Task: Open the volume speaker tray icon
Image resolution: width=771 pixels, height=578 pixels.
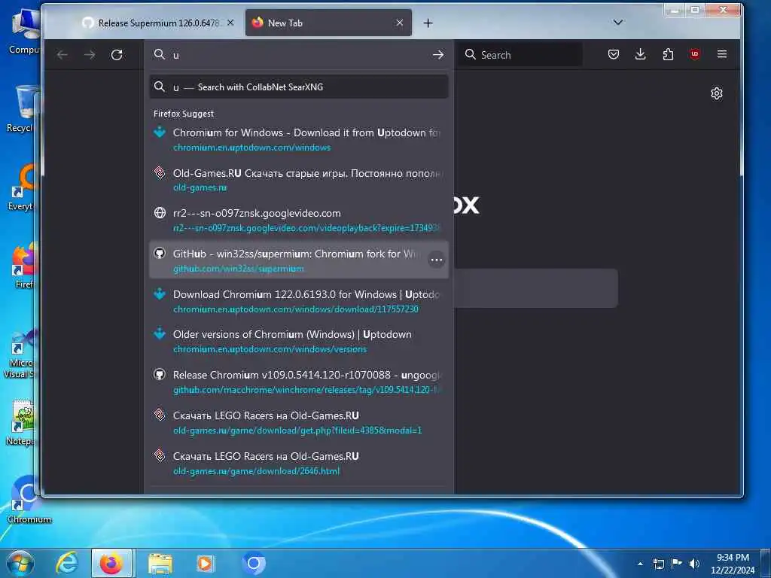Action: 694,563
